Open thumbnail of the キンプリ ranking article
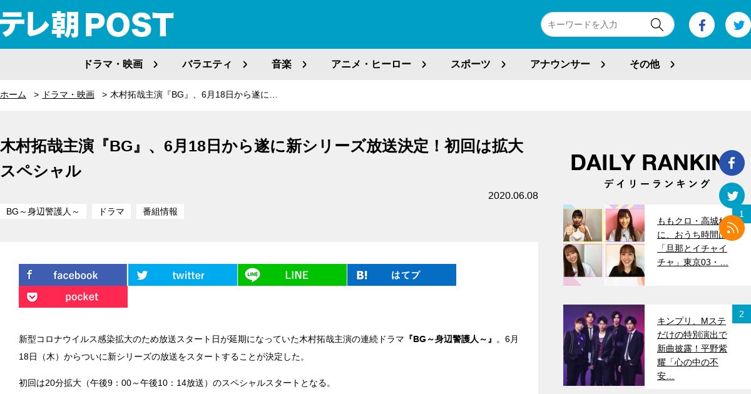Viewport: 751px width, 394px height. click(x=604, y=345)
